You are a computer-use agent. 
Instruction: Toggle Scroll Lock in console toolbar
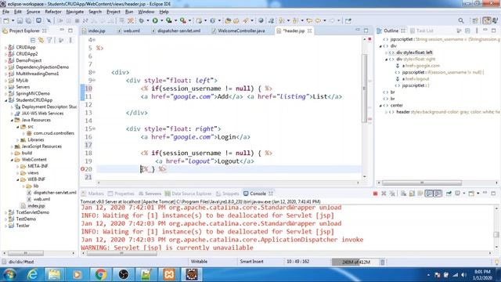coord(412,193)
